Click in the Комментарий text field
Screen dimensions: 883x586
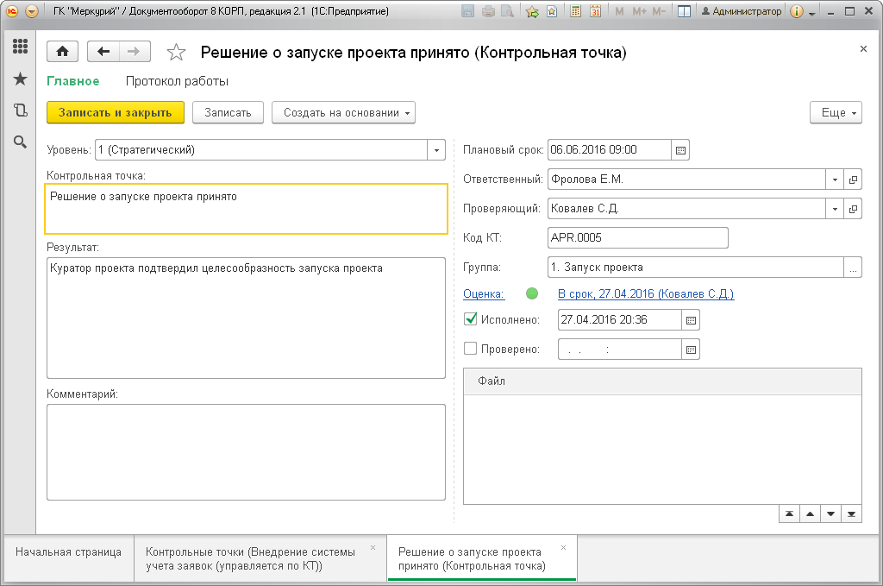pos(246,452)
